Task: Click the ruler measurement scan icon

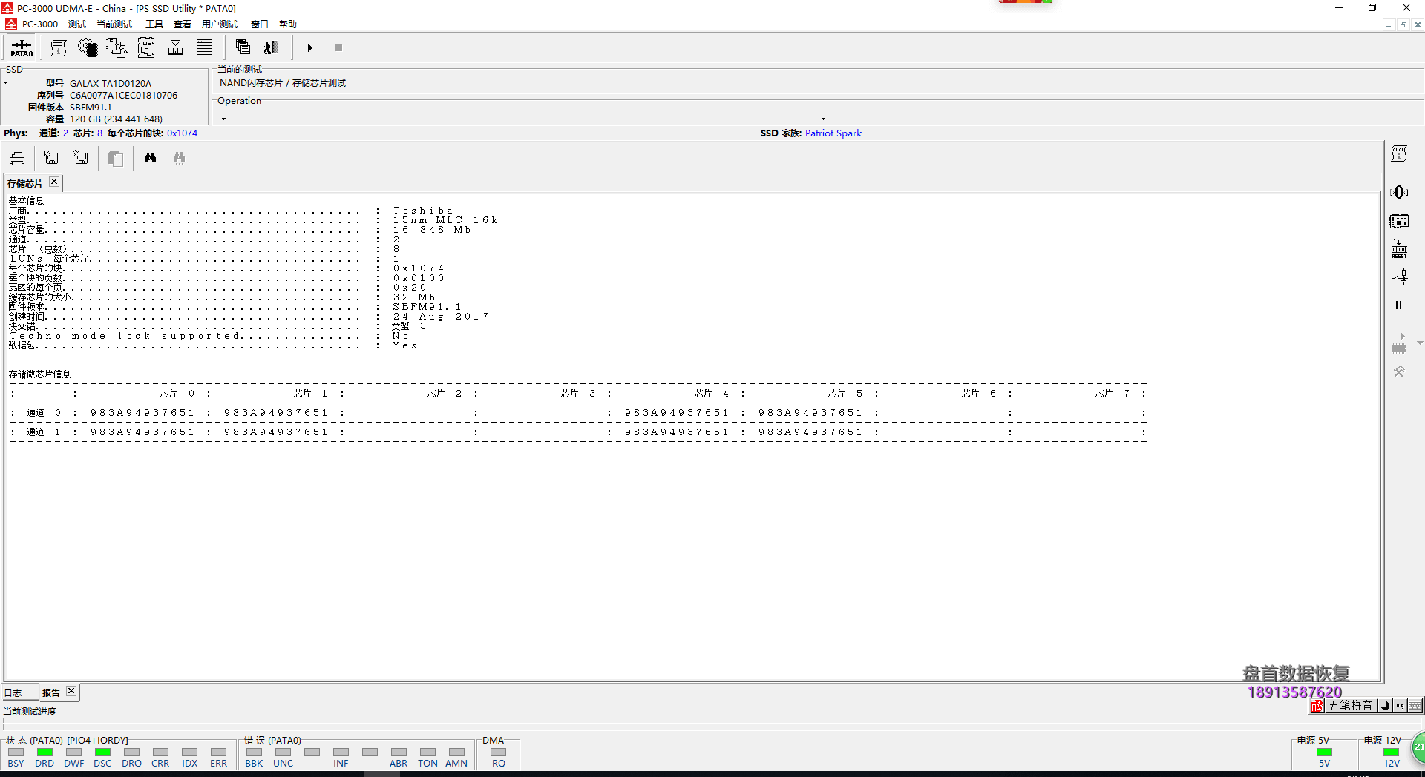Action: (x=176, y=48)
